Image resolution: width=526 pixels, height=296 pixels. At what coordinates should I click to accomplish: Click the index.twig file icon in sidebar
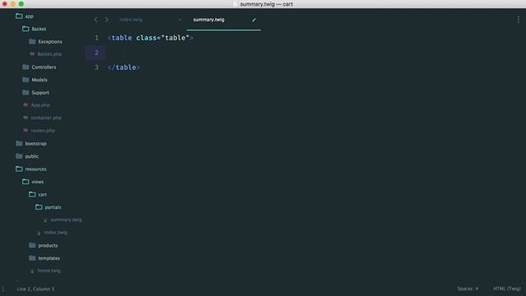[39, 233]
